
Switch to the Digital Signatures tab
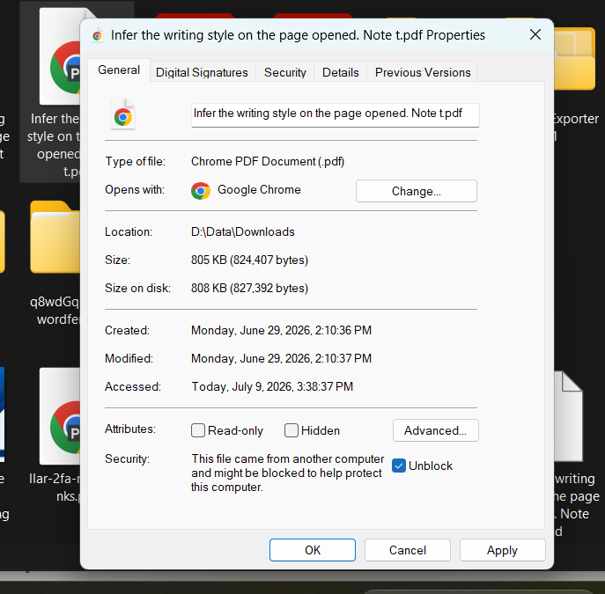tap(202, 72)
